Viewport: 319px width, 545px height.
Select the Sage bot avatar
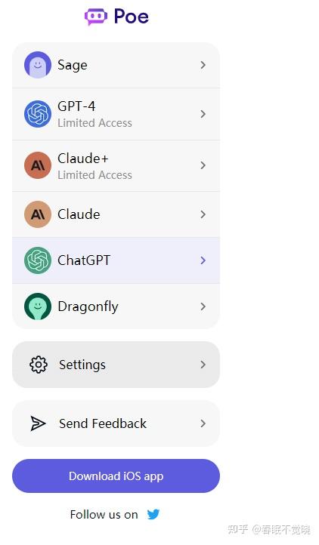(x=38, y=65)
